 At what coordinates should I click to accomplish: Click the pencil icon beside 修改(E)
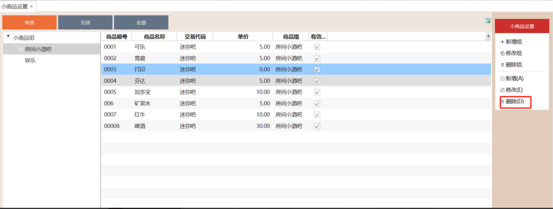coord(502,90)
